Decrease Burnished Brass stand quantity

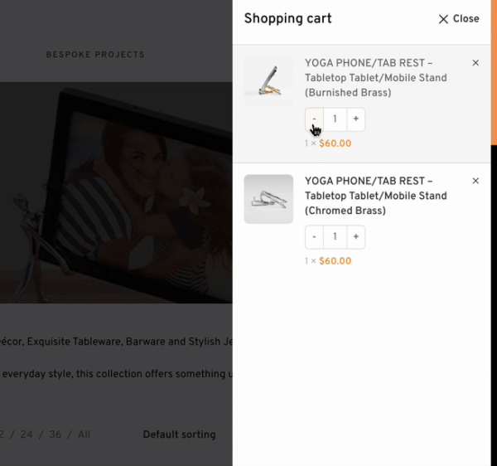[x=314, y=119]
